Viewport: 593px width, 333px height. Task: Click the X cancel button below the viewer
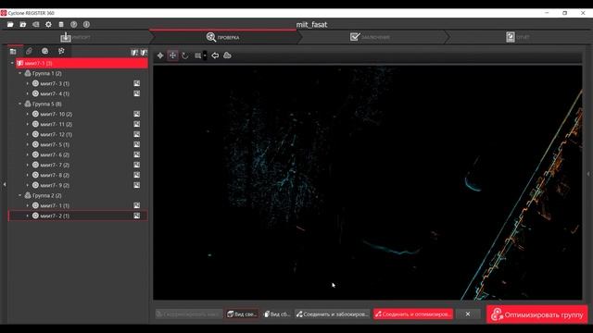pyautogui.click(x=468, y=314)
